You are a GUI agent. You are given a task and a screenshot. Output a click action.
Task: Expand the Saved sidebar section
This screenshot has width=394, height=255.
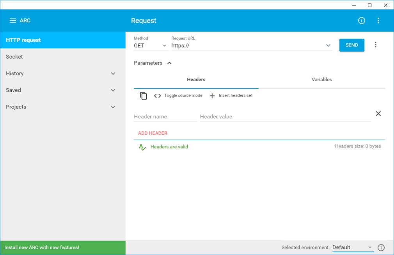coord(113,90)
